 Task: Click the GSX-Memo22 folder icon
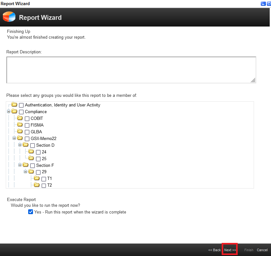pos(20,138)
